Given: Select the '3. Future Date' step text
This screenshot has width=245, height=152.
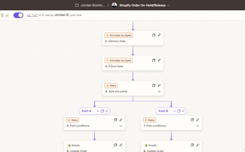Looking at the screenshot, I should click(x=114, y=66).
